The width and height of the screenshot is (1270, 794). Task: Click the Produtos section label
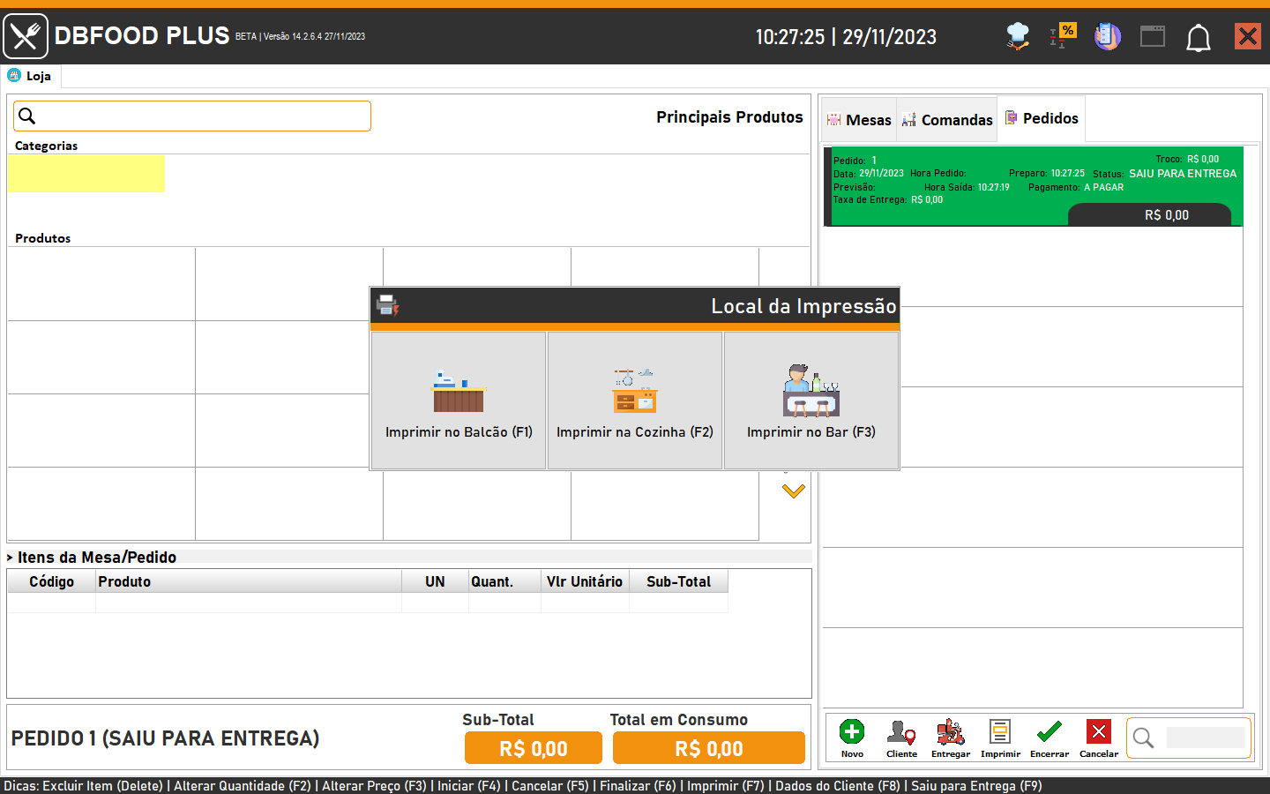coord(42,238)
